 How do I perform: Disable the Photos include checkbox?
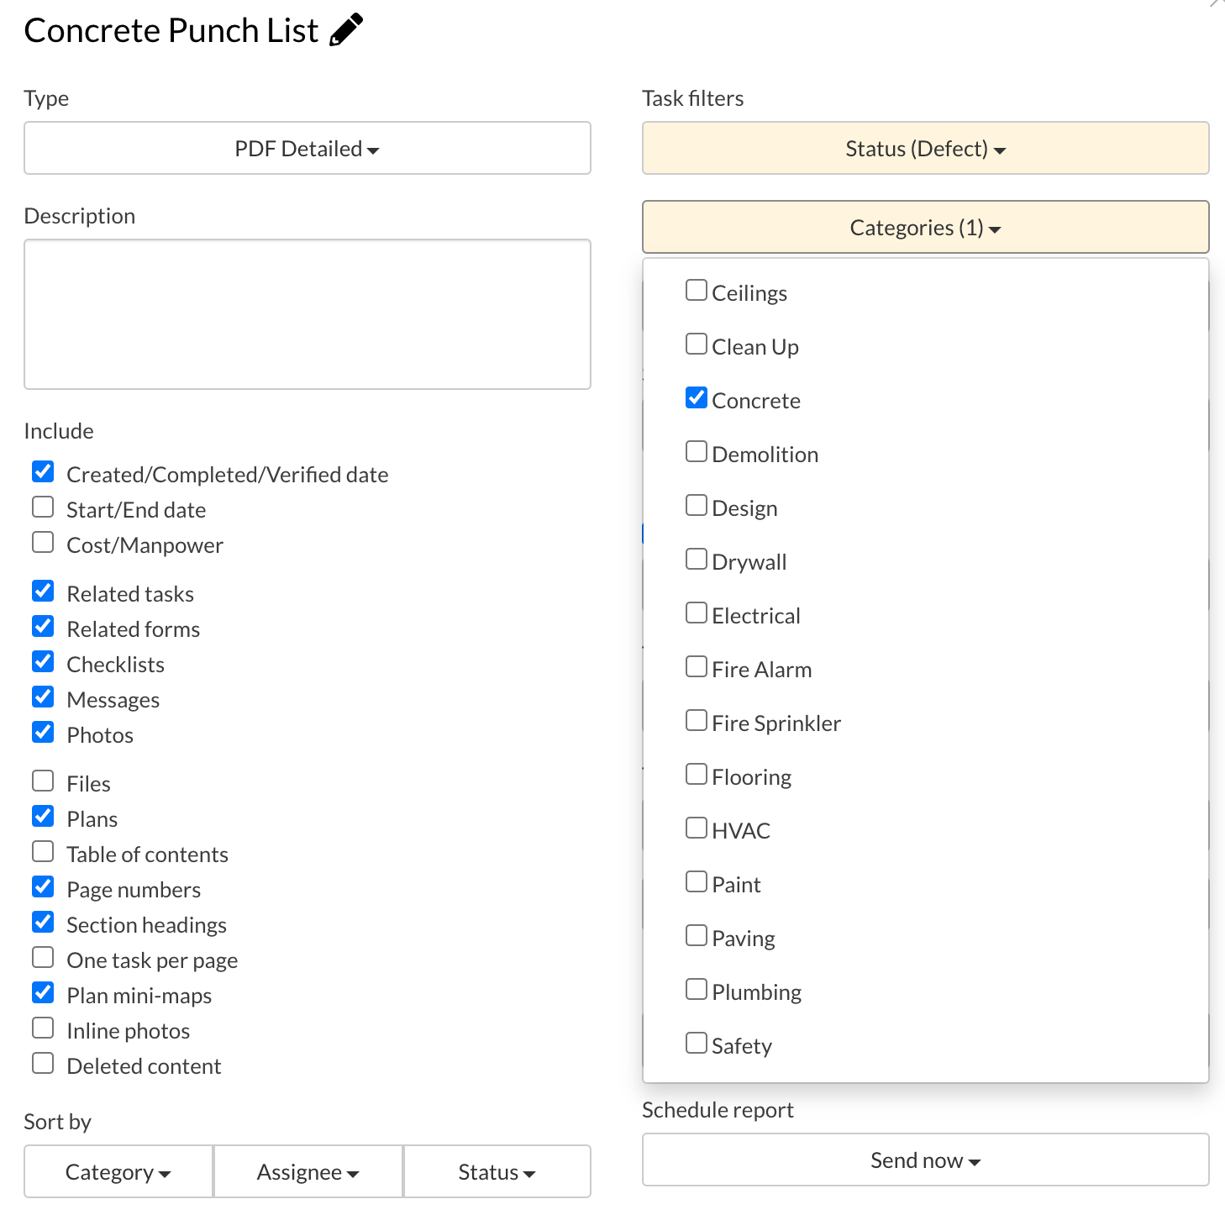pos(43,733)
